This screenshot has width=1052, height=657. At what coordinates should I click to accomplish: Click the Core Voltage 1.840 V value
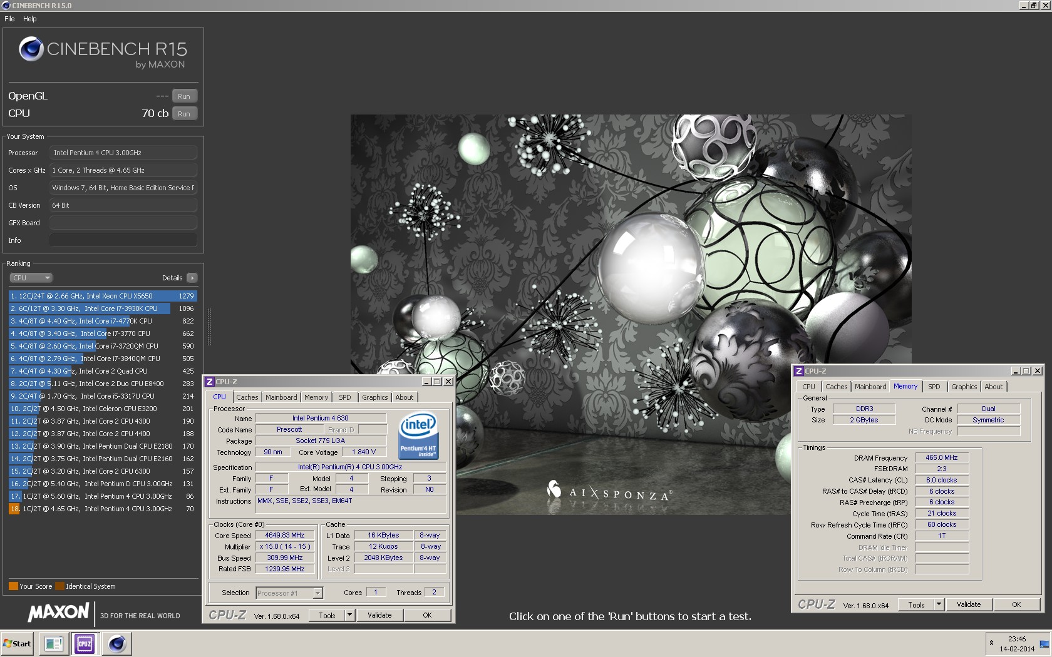click(x=364, y=452)
